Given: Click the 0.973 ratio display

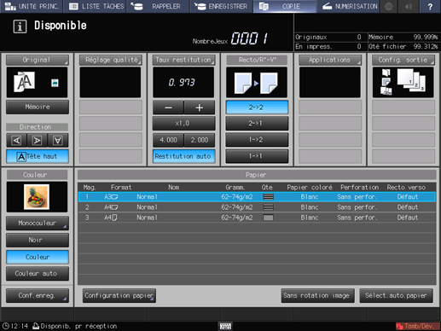Looking at the screenshot, I should [183, 82].
